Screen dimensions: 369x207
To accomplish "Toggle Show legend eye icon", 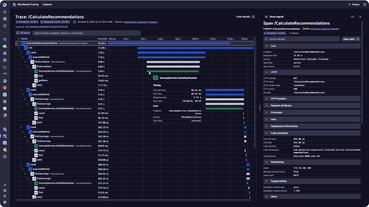I will (266, 17).
